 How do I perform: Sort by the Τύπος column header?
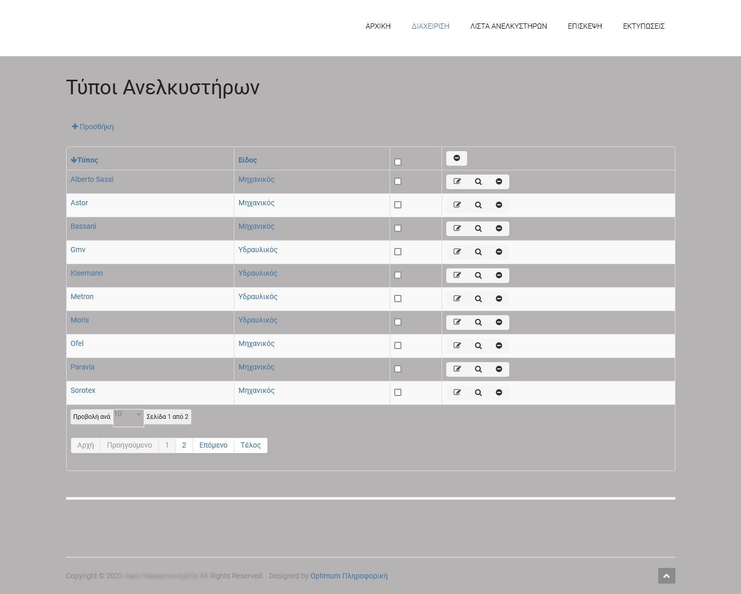87,160
